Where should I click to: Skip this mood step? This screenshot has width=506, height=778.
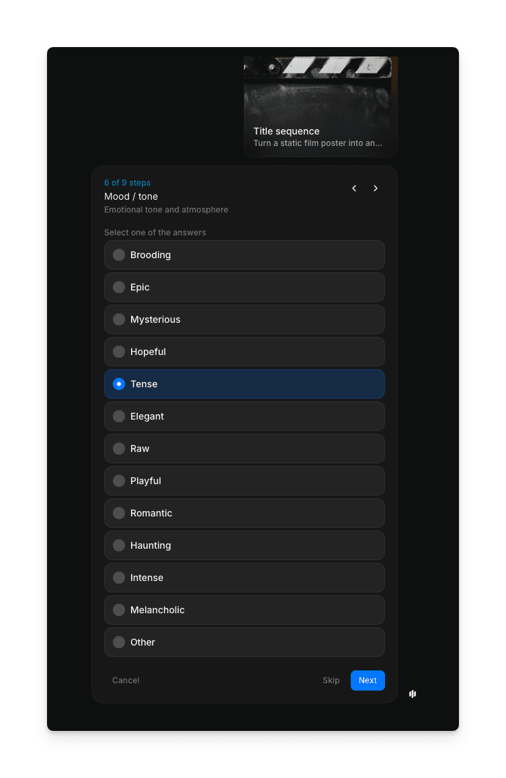(331, 680)
